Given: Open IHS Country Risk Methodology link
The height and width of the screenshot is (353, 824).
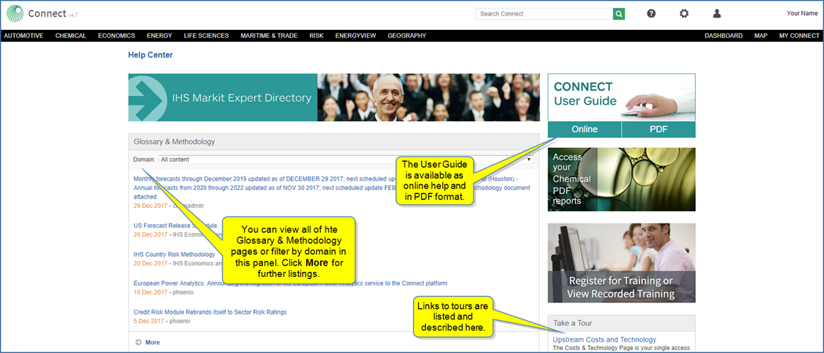Looking at the screenshot, I should pyautogui.click(x=174, y=254).
